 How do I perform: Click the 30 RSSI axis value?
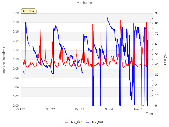click(x=157, y=75)
